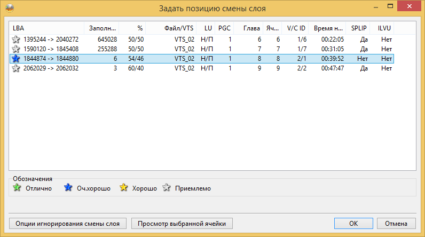Confirm with the OK button
425x237 pixels.
[x=353, y=224]
